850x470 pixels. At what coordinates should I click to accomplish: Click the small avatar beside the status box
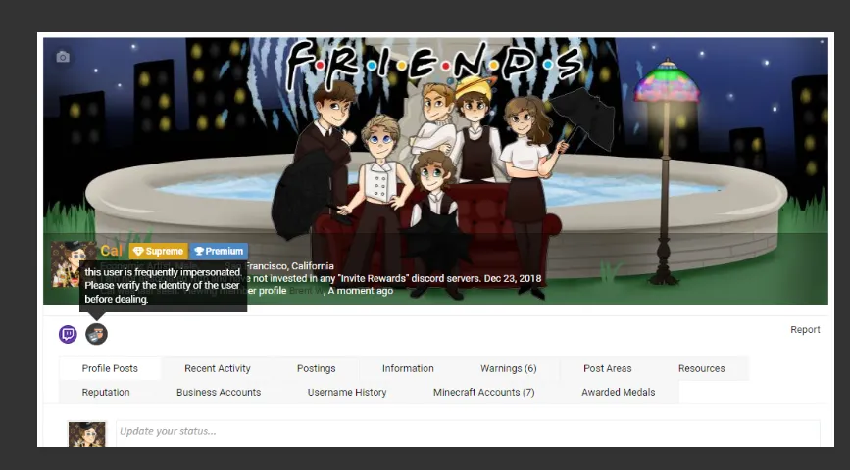tap(86, 435)
